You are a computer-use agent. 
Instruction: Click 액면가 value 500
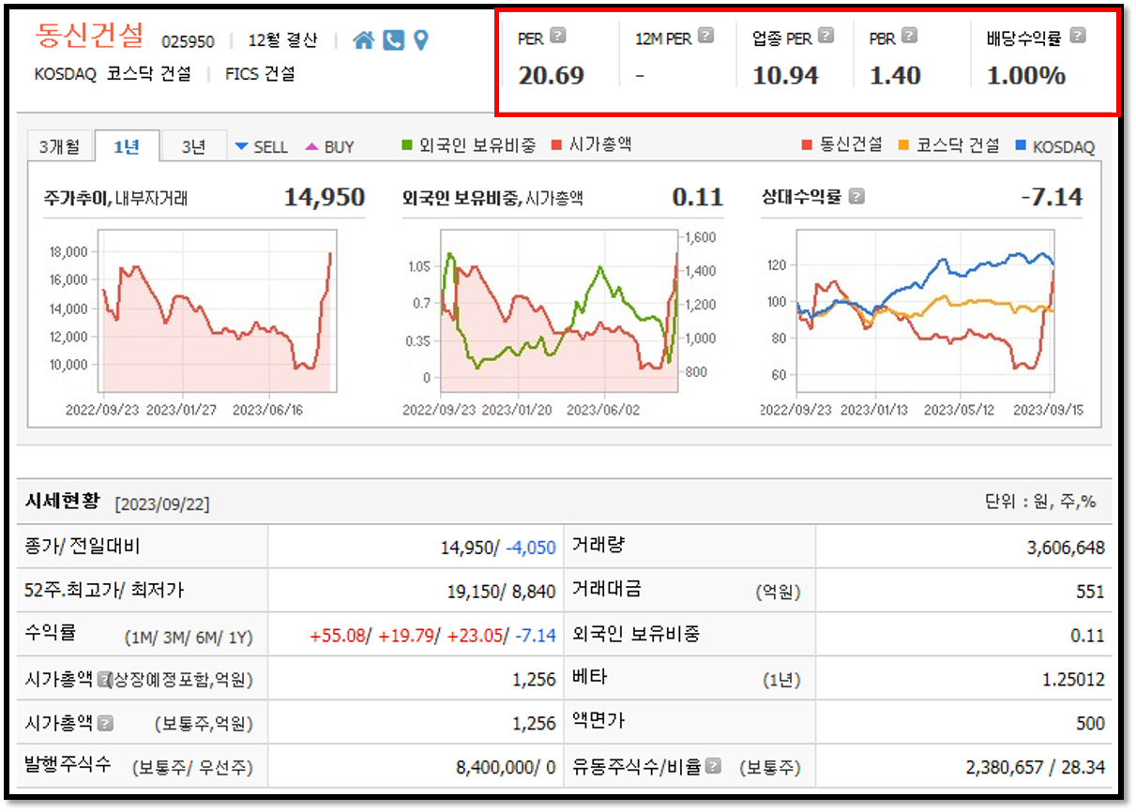(x=1092, y=724)
